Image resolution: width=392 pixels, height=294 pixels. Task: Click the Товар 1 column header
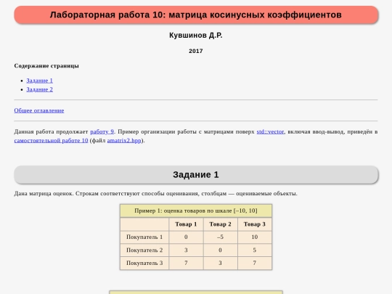[x=186, y=224]
